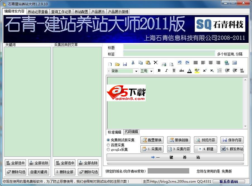
Task: Print with the printer icon
Action: pos(164,64)
